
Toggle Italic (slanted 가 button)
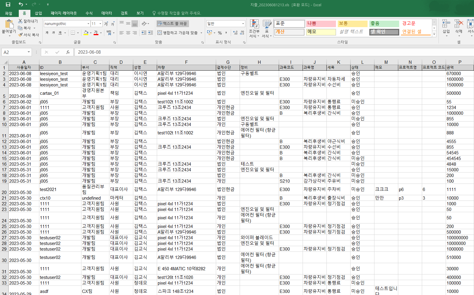tap(54, 33)
